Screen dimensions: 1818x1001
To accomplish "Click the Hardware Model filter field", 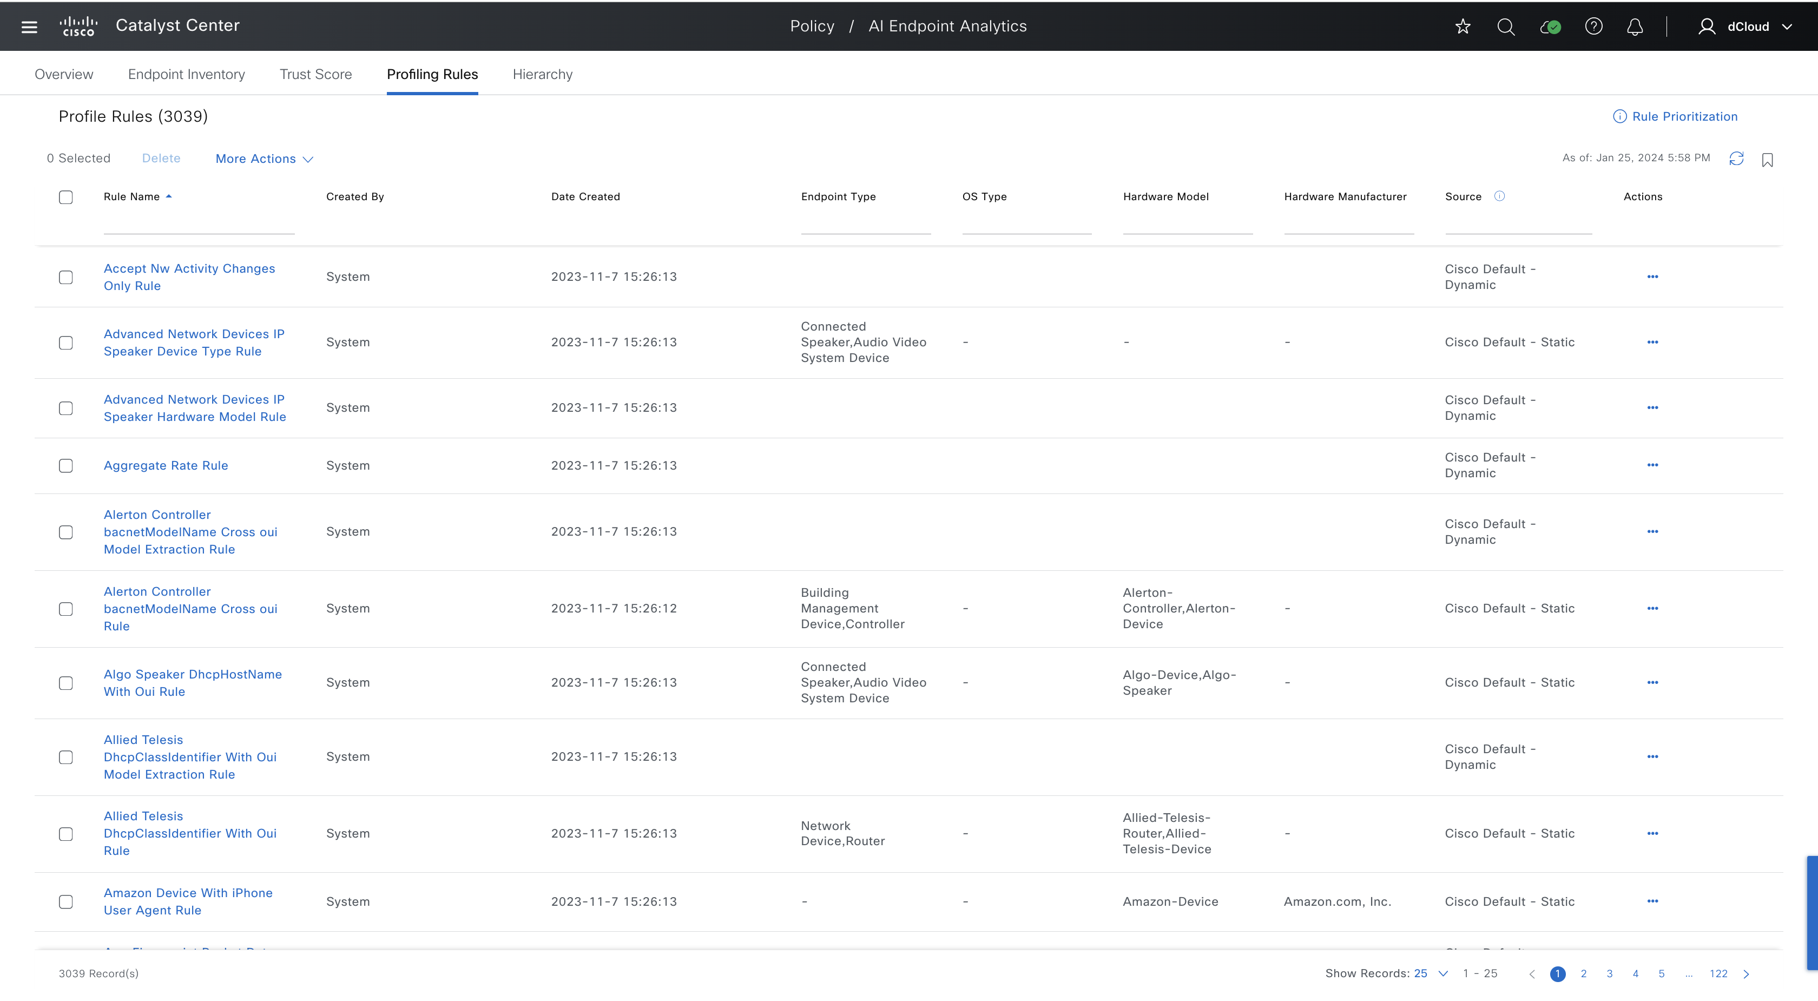I will (1188, 223).
